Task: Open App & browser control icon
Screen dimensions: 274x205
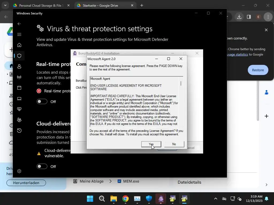Action: tap(19, 88)
